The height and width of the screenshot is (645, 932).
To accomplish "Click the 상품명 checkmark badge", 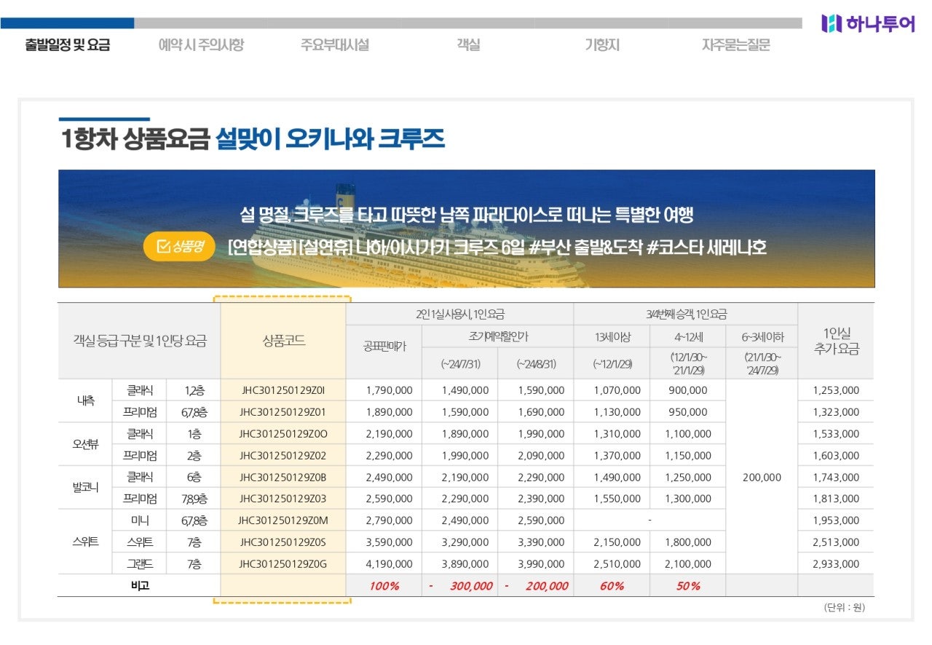I will (x=179, y=248).
